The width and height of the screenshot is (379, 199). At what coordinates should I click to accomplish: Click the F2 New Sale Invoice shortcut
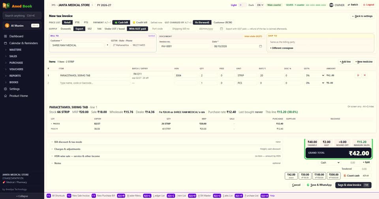click(69, 195)
